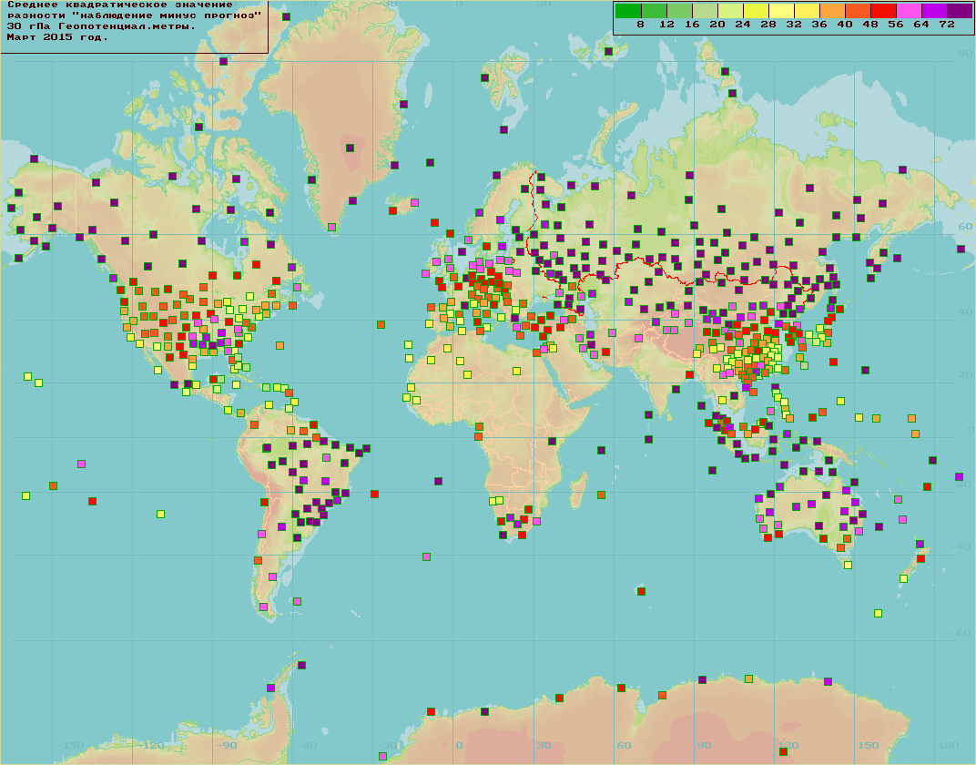Select the date text 'Март 2015 год.'
The width and height of the screenshot is (976, 765).
click(x=58, y=36)
